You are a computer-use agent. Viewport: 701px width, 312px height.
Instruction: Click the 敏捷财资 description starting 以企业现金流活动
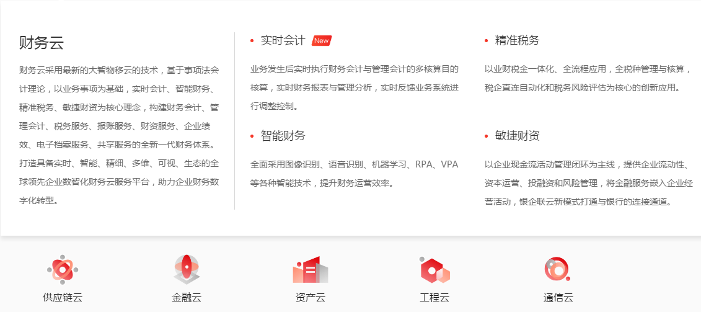589,182
